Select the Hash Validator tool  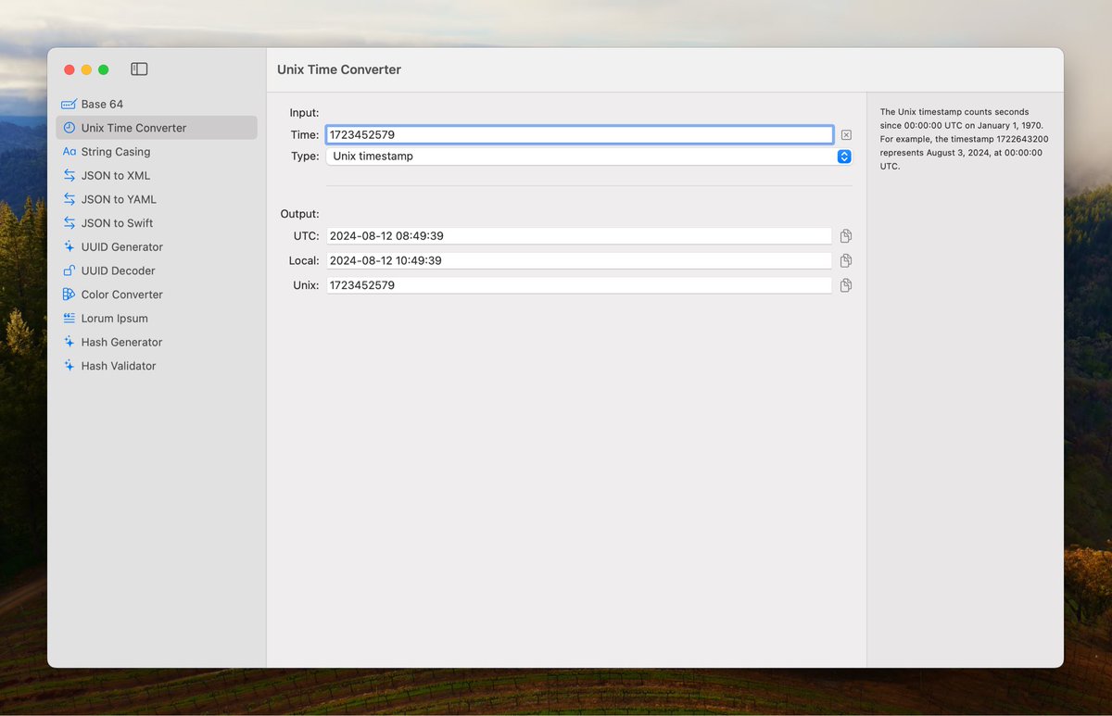coord(157,366)
